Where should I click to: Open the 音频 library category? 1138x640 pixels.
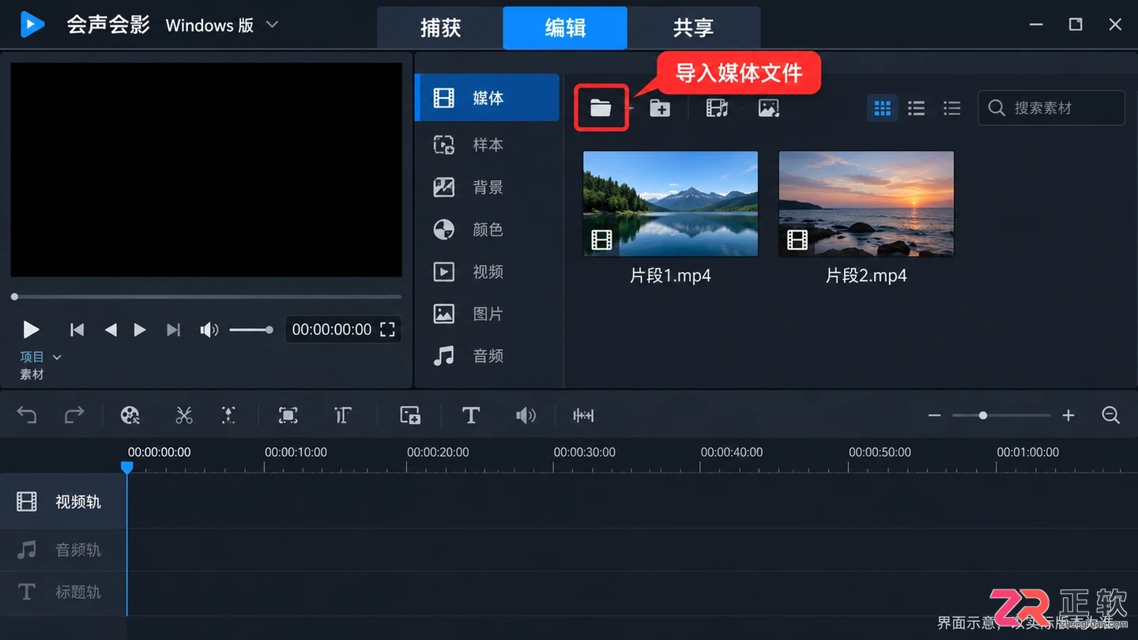[x=488, y=356]
